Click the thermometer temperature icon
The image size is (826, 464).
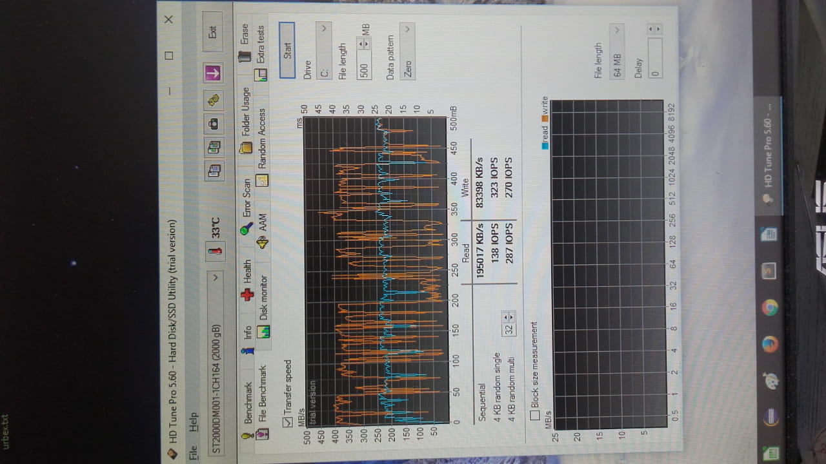click(214, 251)
